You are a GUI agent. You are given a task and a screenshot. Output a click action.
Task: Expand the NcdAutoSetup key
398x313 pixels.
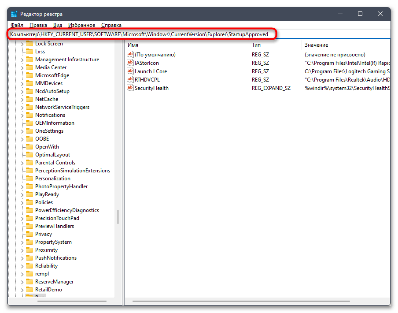pos(22,92)
